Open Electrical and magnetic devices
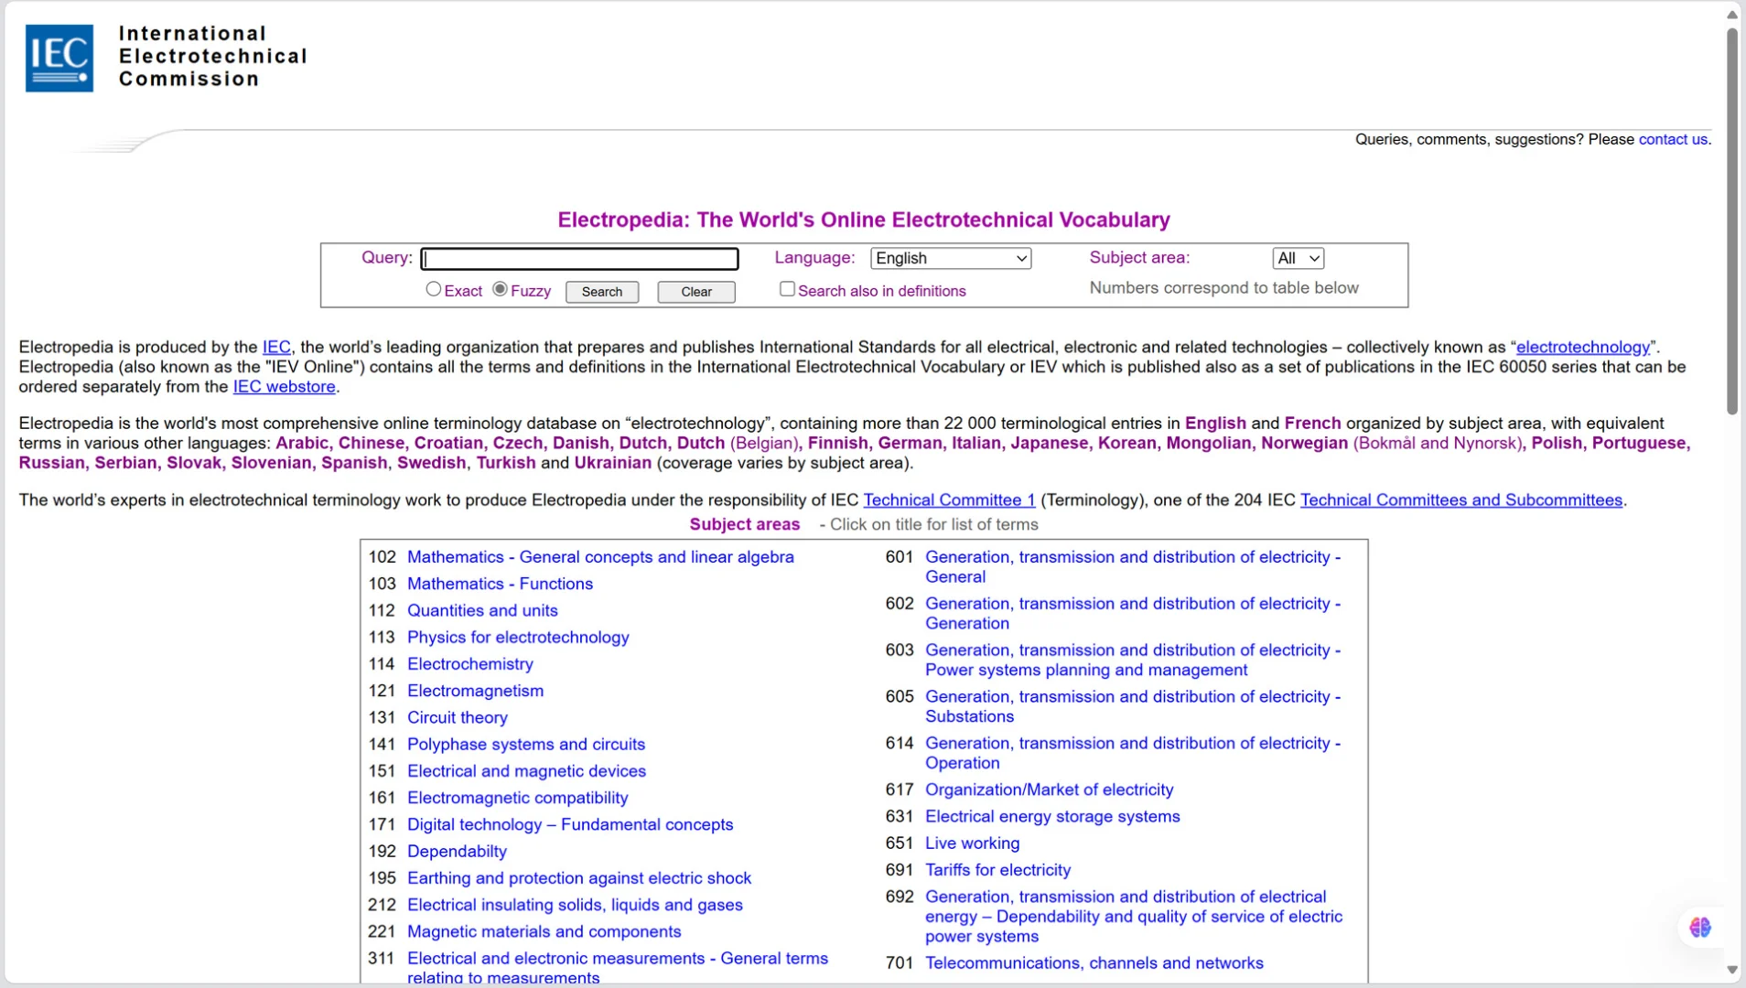Image resolution: width=1746 pixels, height=988 pixels. (526, 771)
